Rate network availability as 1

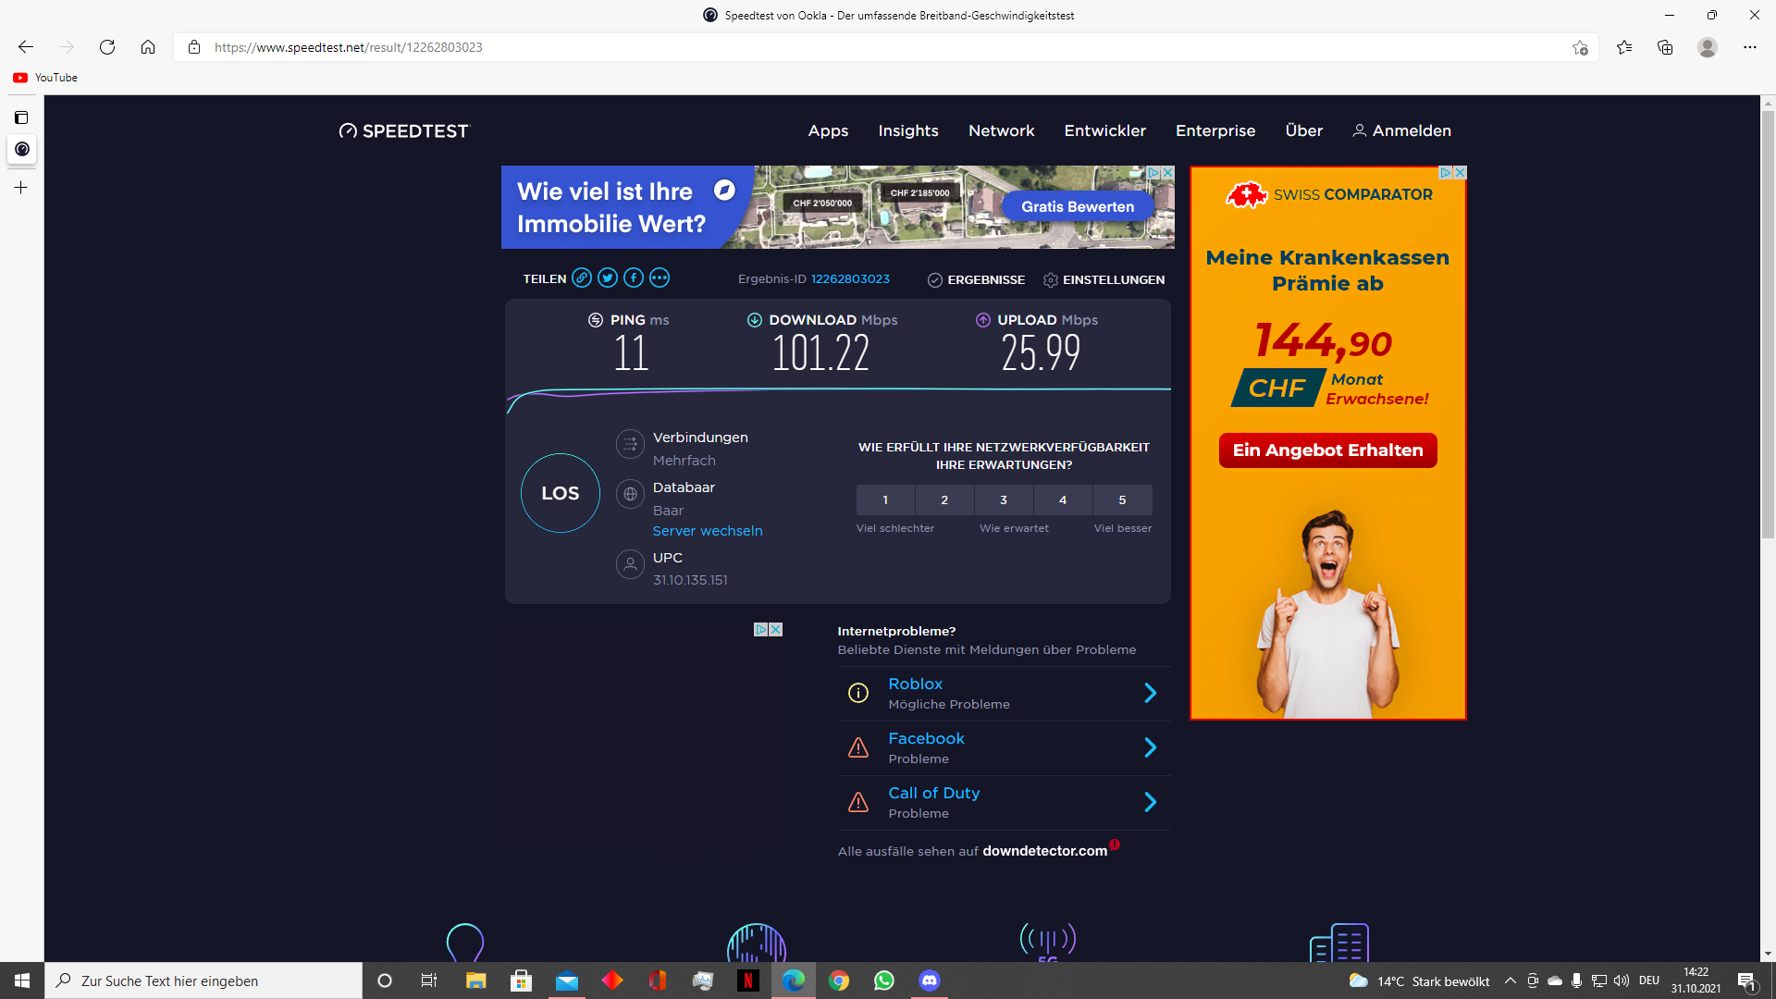click(885, 500)
